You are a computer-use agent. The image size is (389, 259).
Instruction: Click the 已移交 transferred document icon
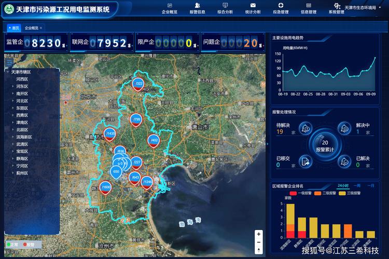pos(305,162)
